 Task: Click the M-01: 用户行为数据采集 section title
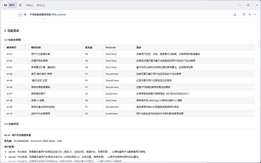click(18, 135)
